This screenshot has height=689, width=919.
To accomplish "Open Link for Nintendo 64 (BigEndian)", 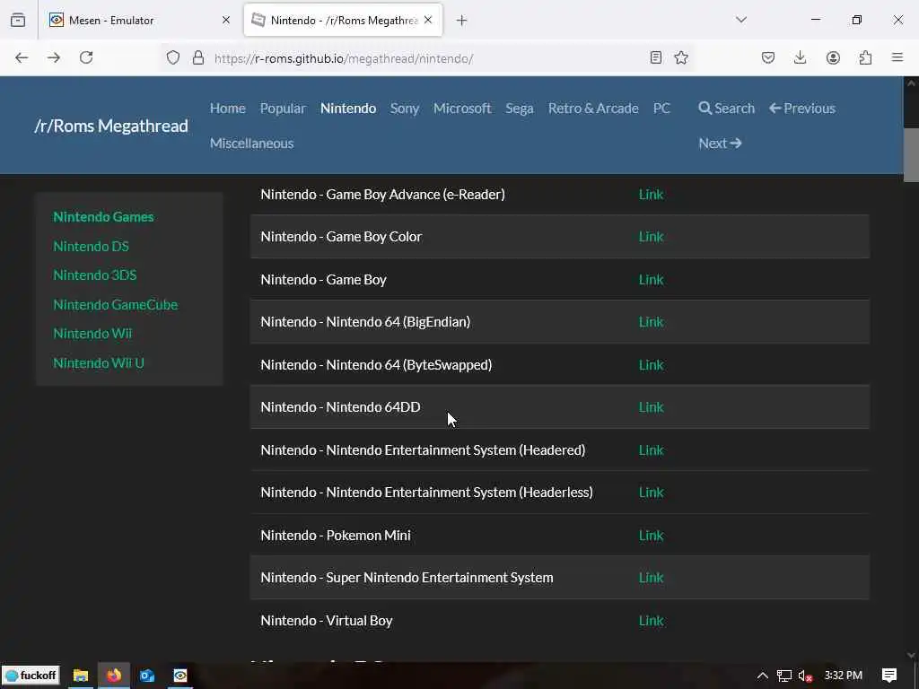I will (651, 322).
